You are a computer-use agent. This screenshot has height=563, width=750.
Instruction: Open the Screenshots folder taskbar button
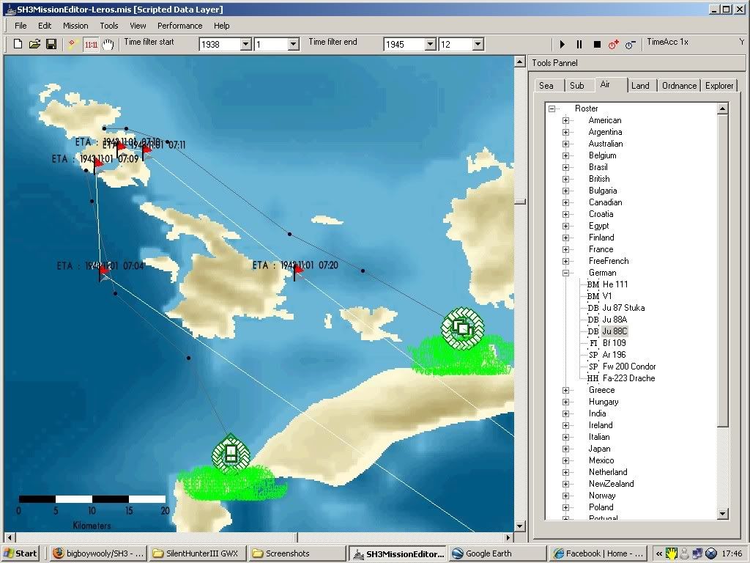pyautogui.click(x=297, y=553)
